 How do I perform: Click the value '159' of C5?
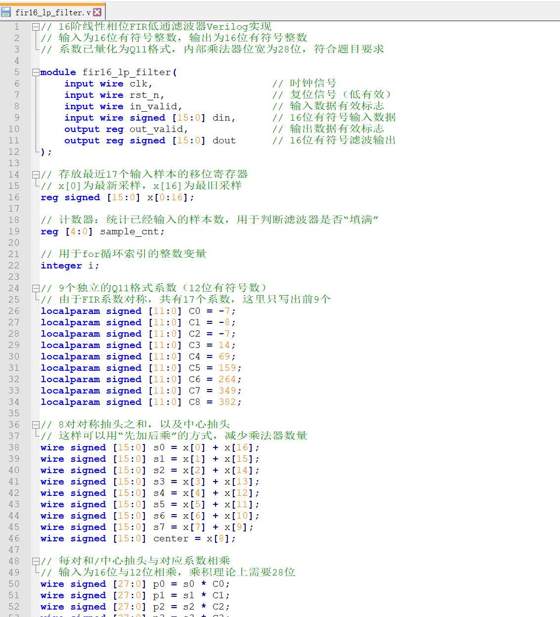point(227,368)
